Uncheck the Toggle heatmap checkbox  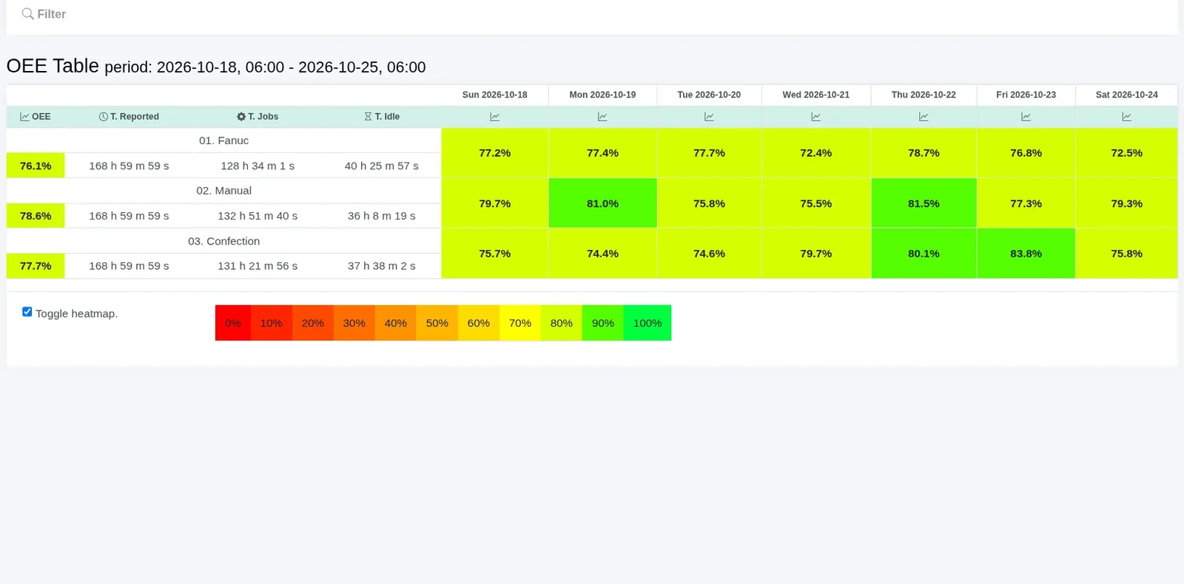point(27,312)
